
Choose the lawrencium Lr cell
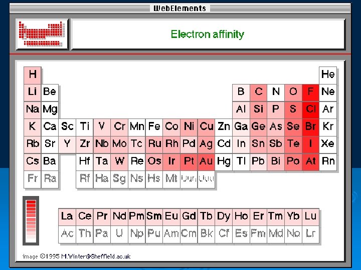(x=310, y=234)
